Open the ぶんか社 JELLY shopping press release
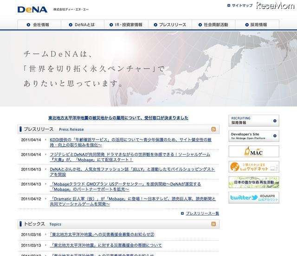297x256 pixels. tap(132, 172)
